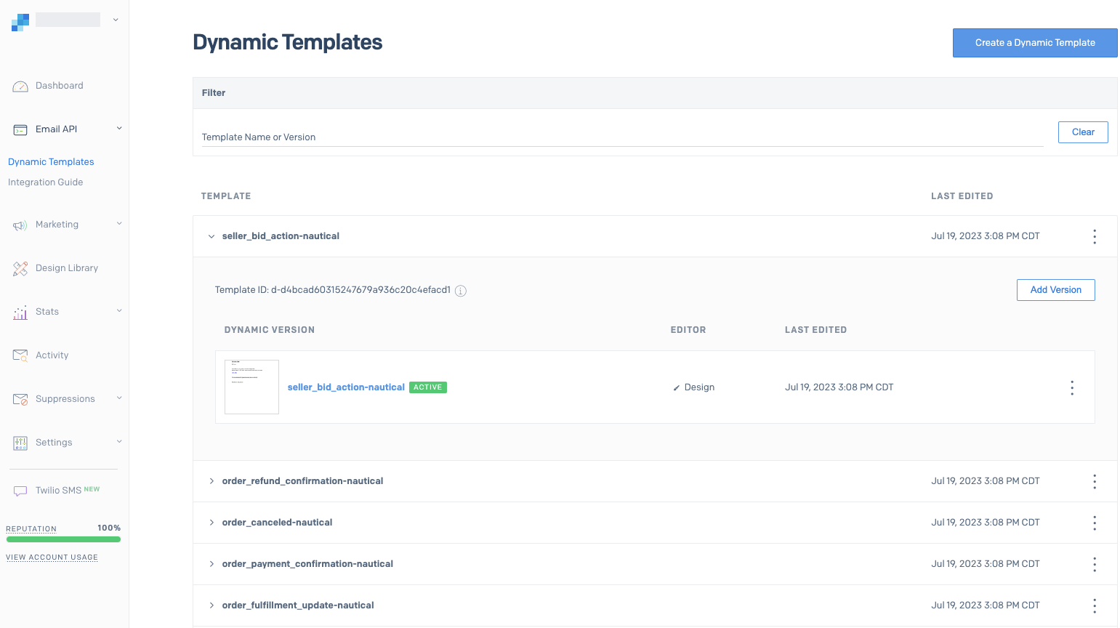Expand the order_payment_confirmation-nautical template
The width and height of the screenshot is (1120, 628).
click(211, 564)
